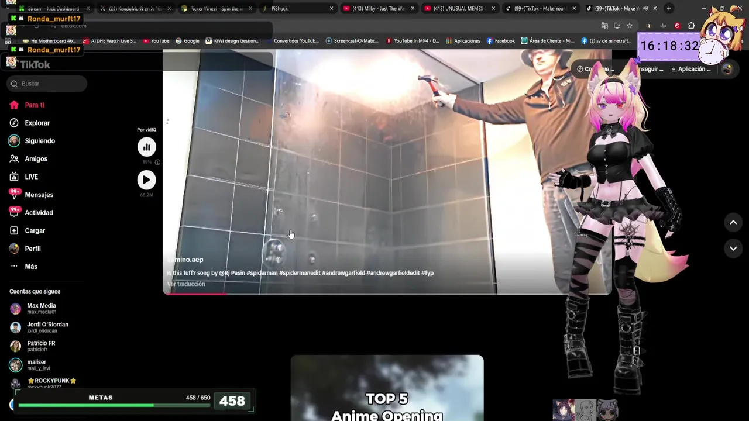Open the TikTok profile avatar menu
Screen dimensions: 749x421
coord(727,69)
